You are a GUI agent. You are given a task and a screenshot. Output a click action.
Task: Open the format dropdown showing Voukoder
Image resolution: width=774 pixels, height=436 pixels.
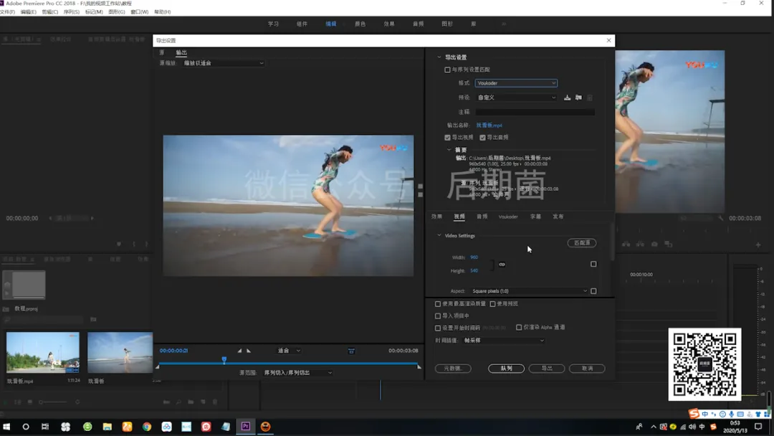tap(515, 83)
